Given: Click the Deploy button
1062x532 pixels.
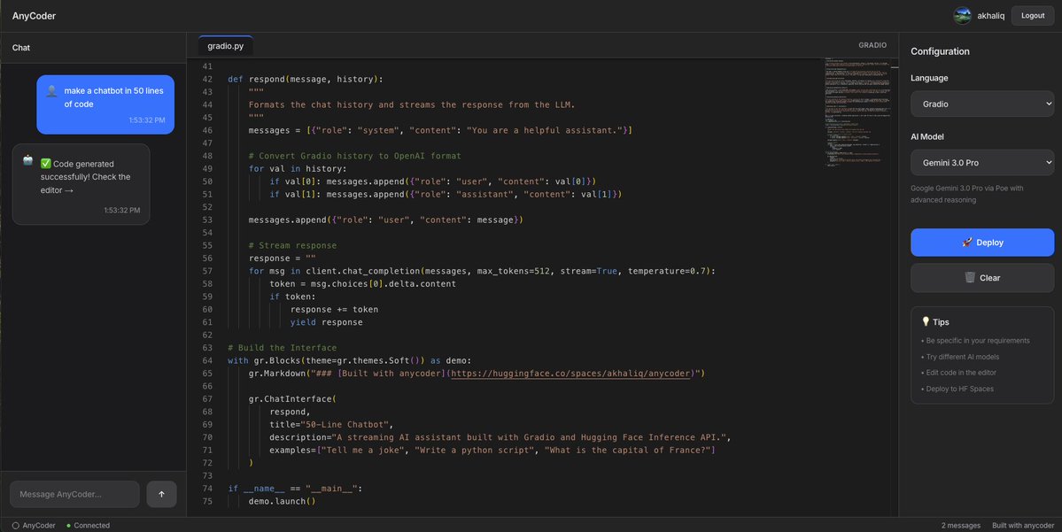Looking at the screenshot, I should point(981,242).
